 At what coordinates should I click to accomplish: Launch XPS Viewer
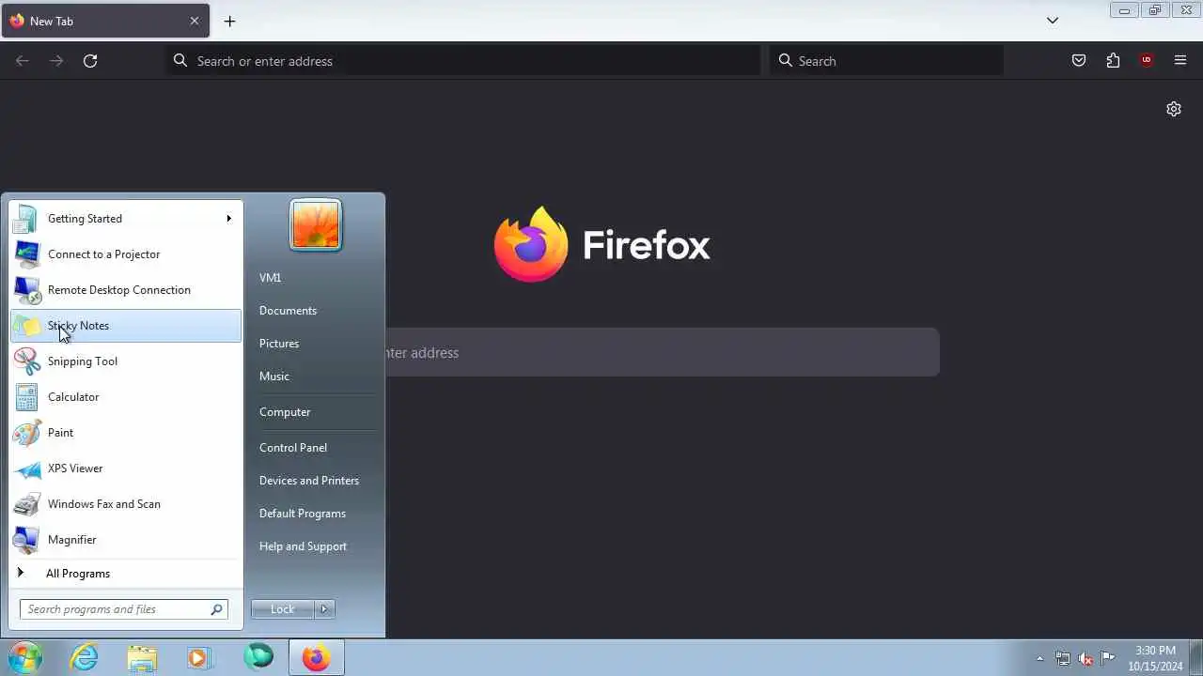(126, 469)
